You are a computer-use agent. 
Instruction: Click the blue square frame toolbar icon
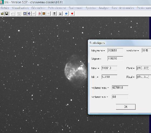(25, 14)
